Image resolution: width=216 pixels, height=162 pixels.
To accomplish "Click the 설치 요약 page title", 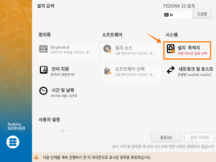I will (46, 6).
